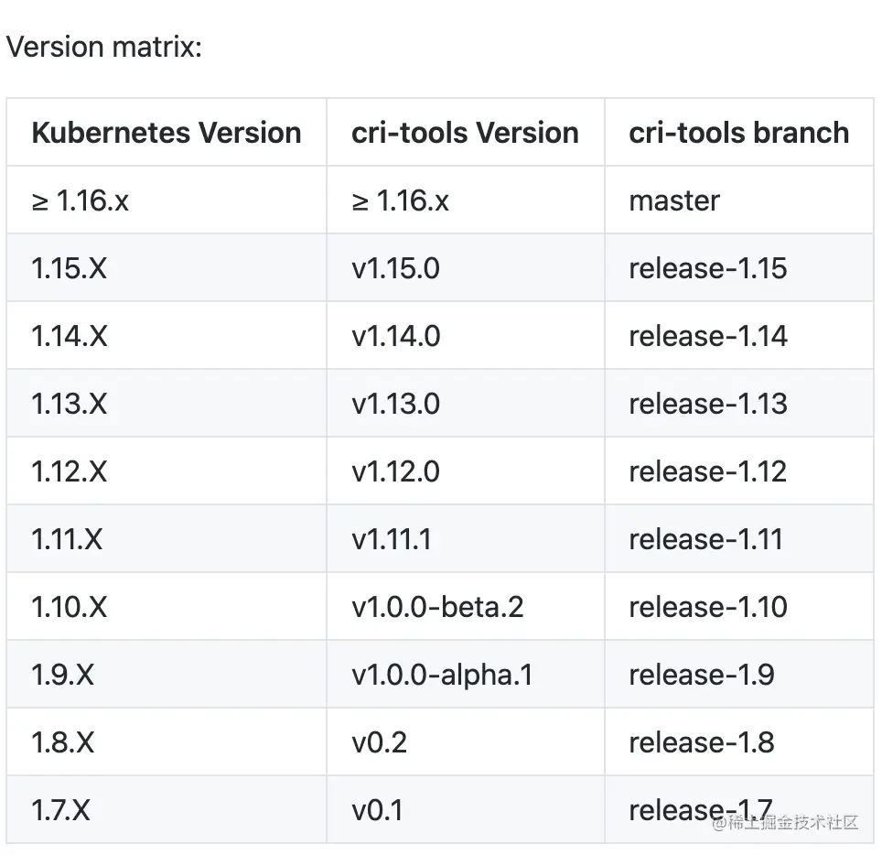Select the release-1.12 branch cell
Viewport: 882px width, 855px height.
(x=707, y=471)
